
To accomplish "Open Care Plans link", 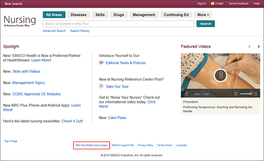I will (x=117, y=118).
